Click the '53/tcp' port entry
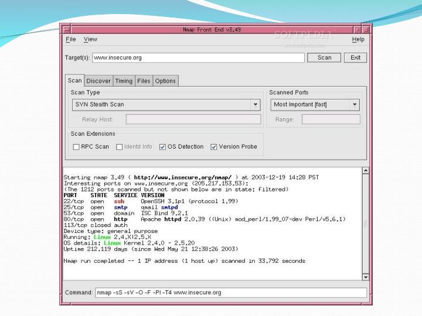The image size is (422, 316). coord(74,214)
